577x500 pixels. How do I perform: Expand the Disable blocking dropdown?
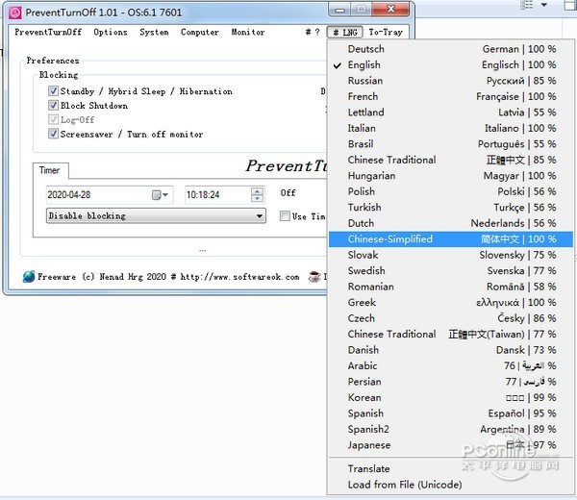coord(156,215)
